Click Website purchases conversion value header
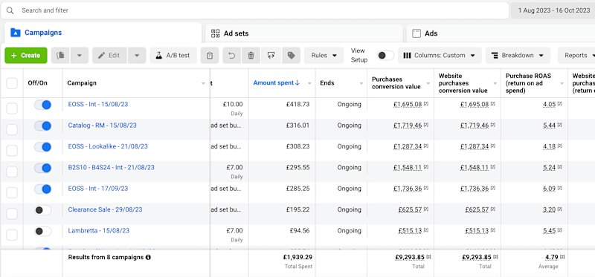Image resolution: width=595 pixels, height=277 pixels. (x=463, y=83)
